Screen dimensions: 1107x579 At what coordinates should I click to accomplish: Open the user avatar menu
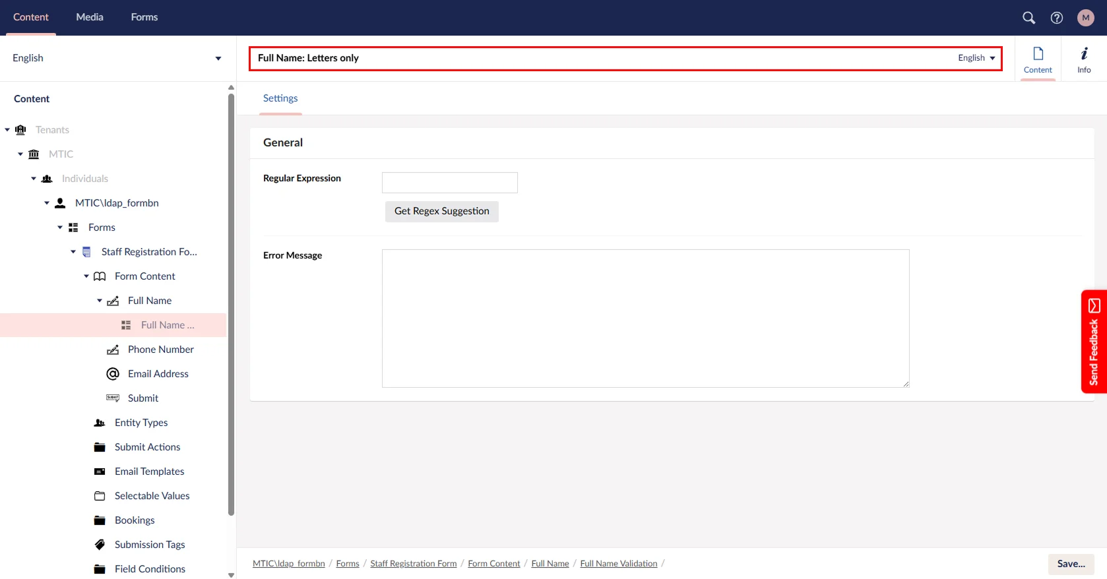[x=1085, y=18]
